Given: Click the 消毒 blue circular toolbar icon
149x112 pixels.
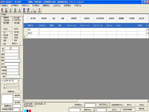Looking at the screenshot, I should click(x=24, y=10).
